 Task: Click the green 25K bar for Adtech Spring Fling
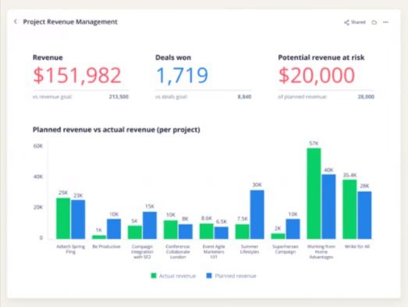pyautogui.click(x=63, y=219)
